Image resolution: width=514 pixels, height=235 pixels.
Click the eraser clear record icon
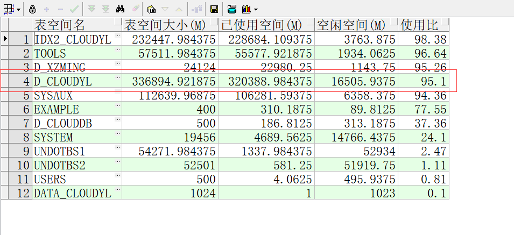(x=135, y=9)
